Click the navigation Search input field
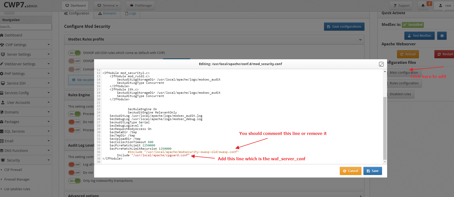454x197 pixels. [x=25, y=27]
